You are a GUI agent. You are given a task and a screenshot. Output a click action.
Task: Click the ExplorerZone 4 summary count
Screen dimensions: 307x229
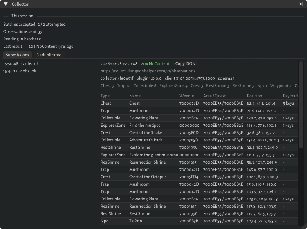(x=173, y=86)
